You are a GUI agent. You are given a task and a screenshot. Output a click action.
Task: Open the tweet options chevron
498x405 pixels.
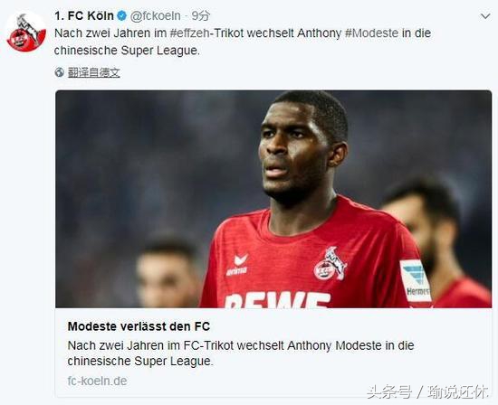[x=485, y=16]
